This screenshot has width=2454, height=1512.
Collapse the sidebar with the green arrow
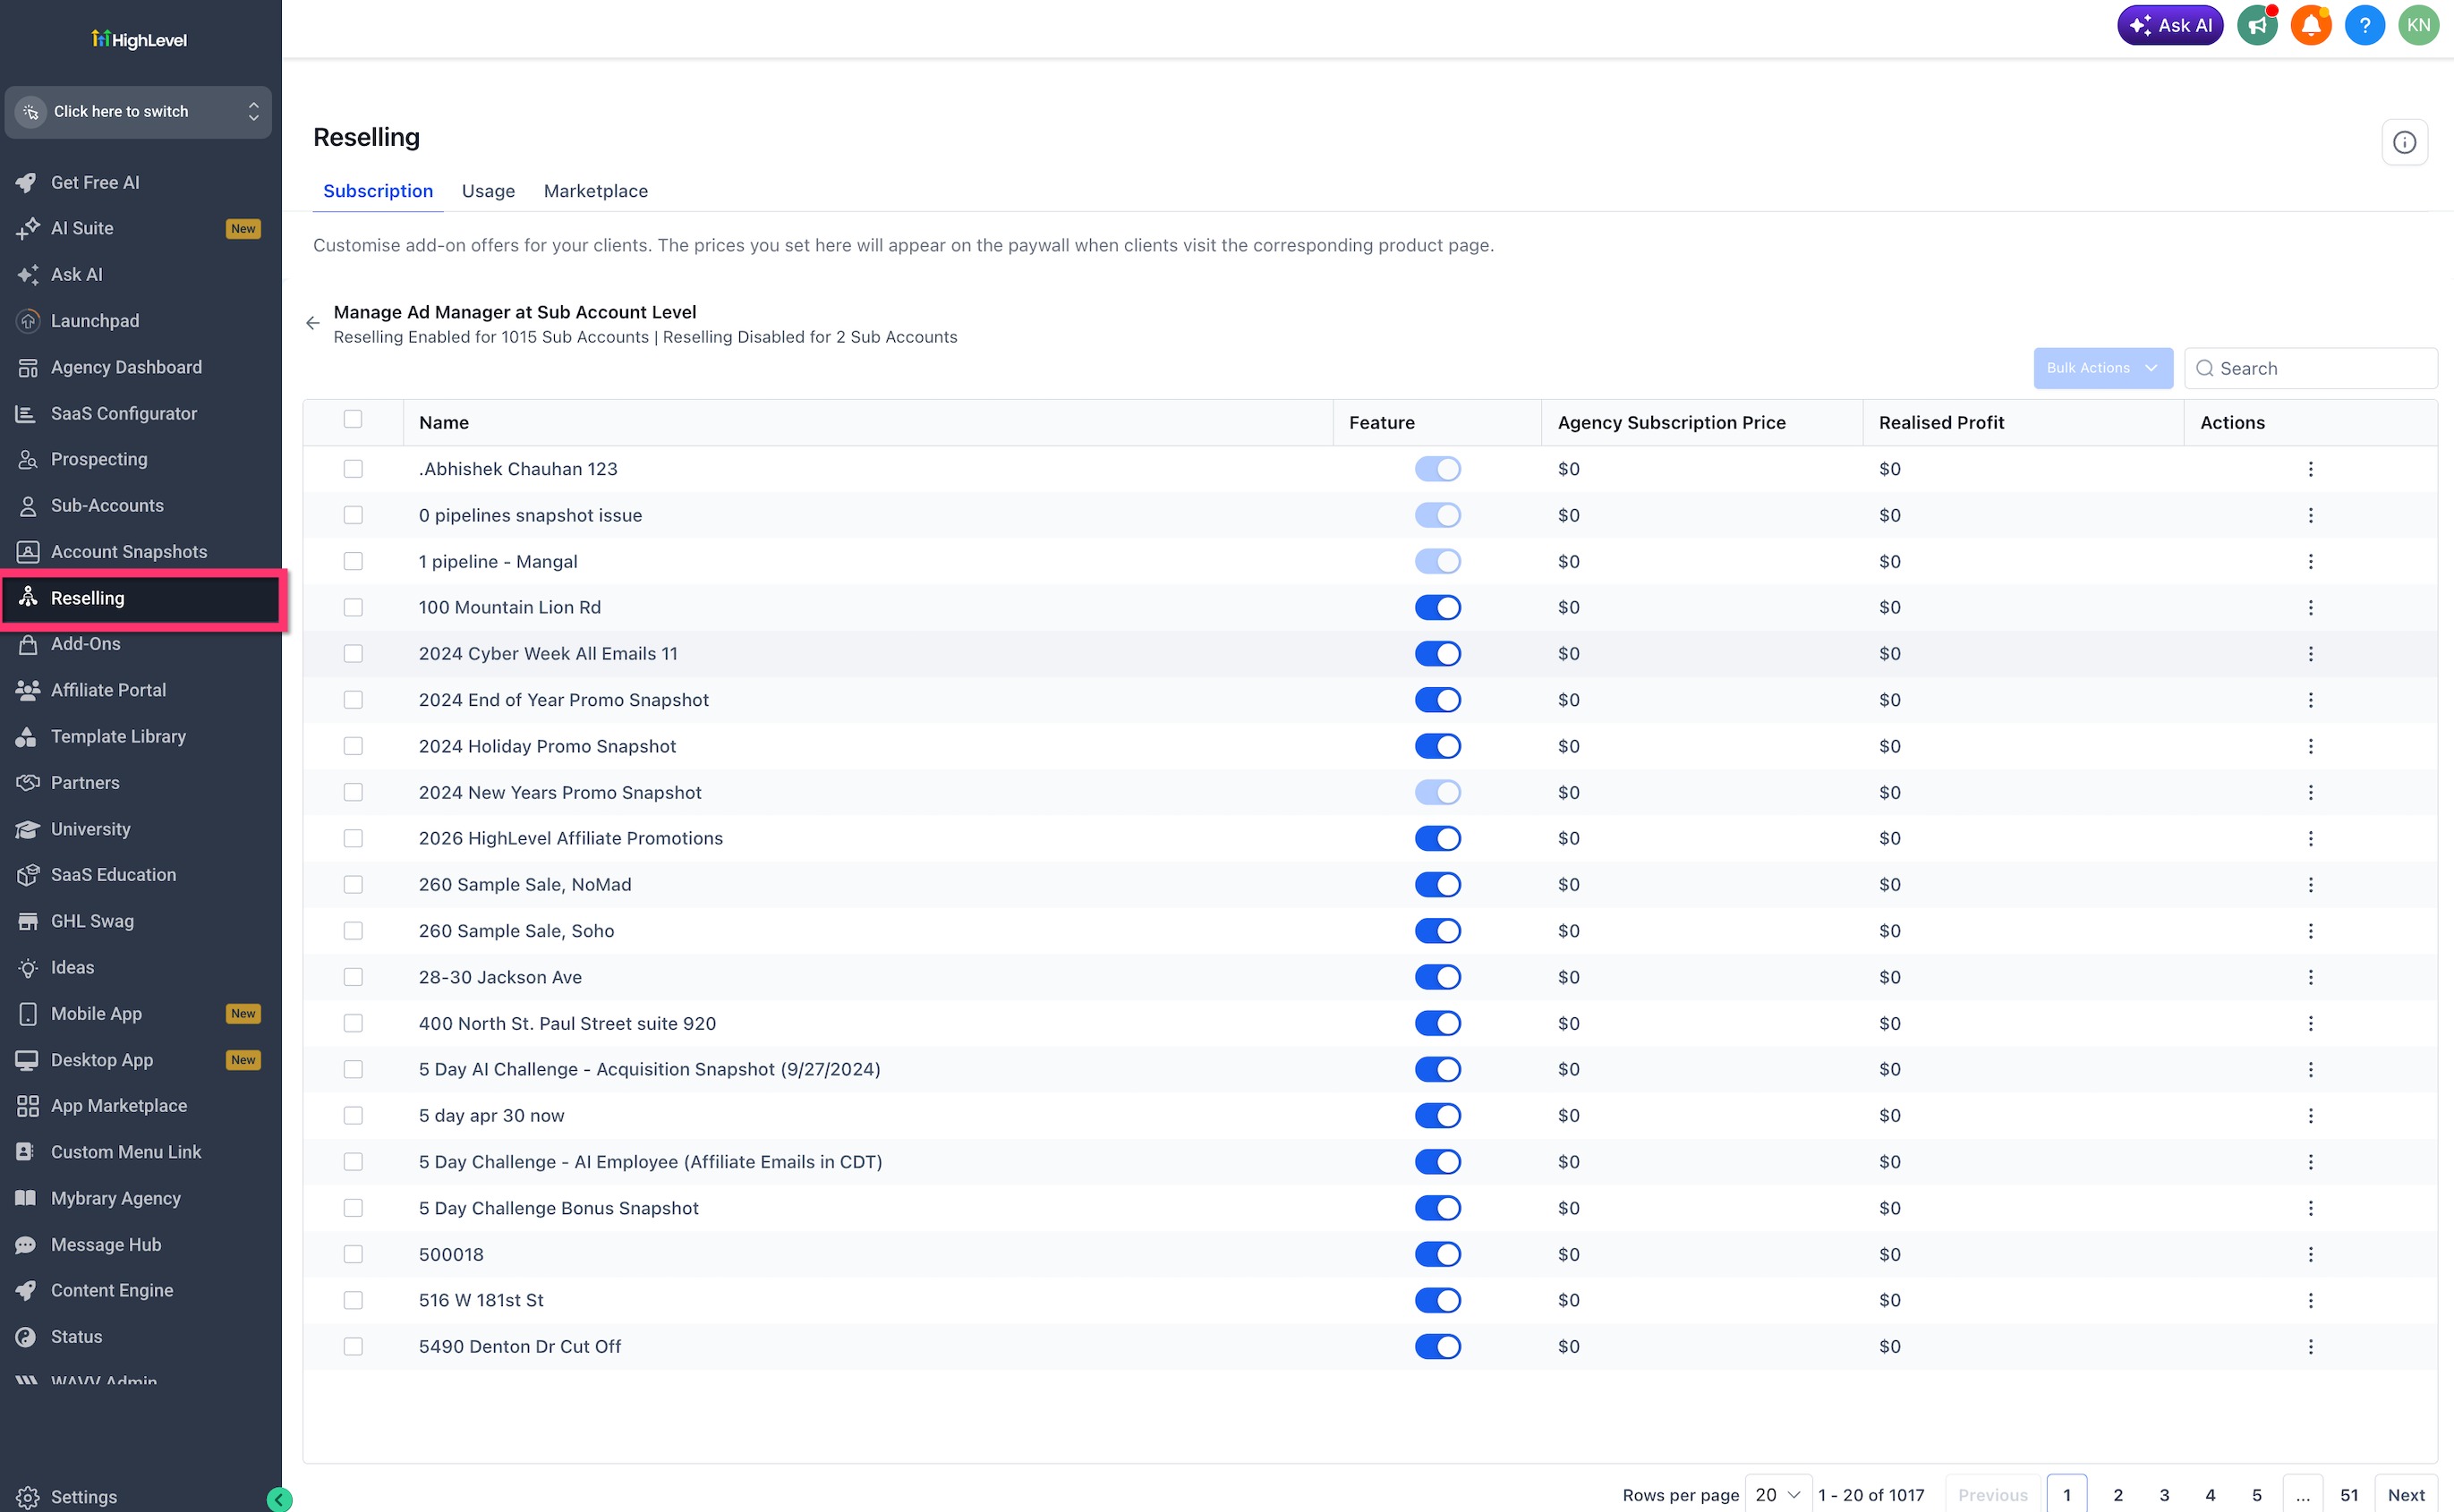click(x=280, y=1498)
